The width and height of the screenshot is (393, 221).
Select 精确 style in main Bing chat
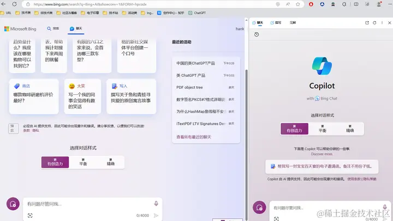(x=110, y=162)
